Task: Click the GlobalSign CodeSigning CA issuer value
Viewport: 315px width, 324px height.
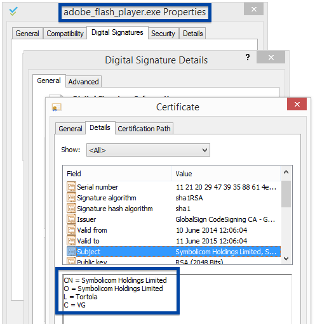Action: click(225, 219)
